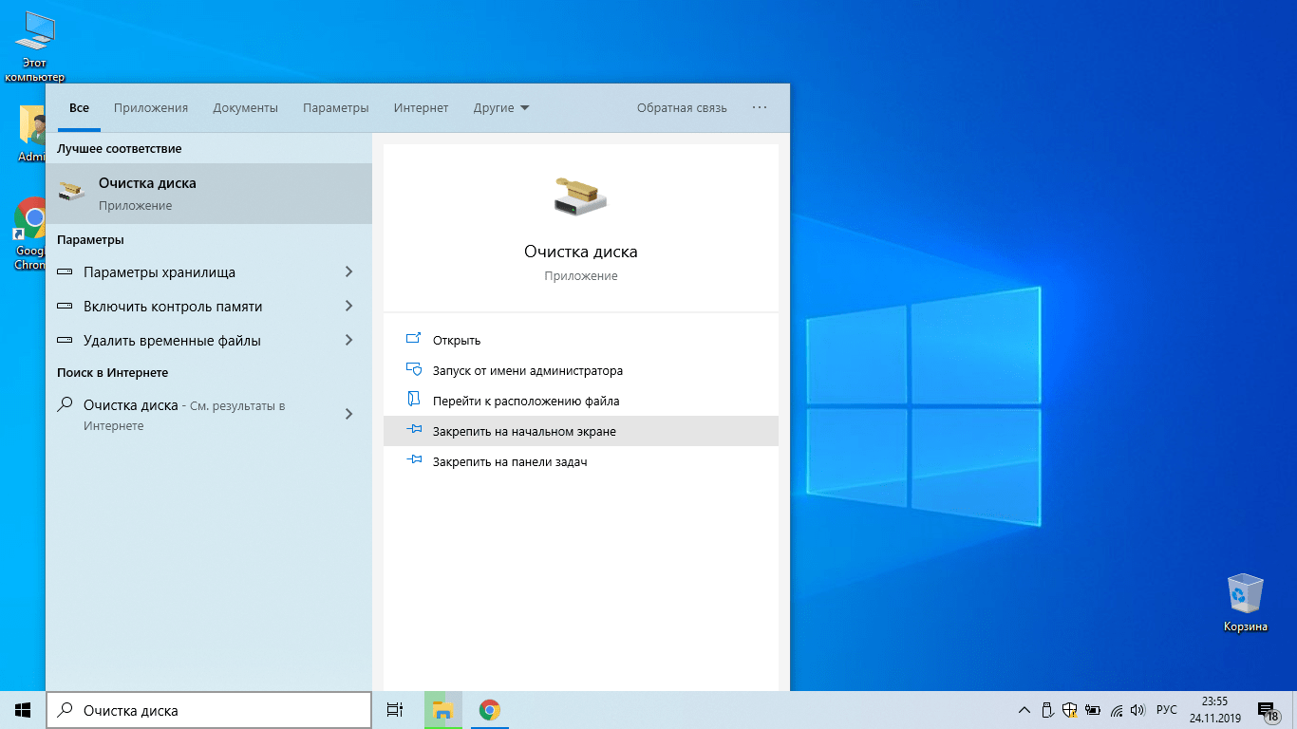Expand the Другие filter dropdown
Viewport: 1297px width, 729px height.
coord(501,108)
